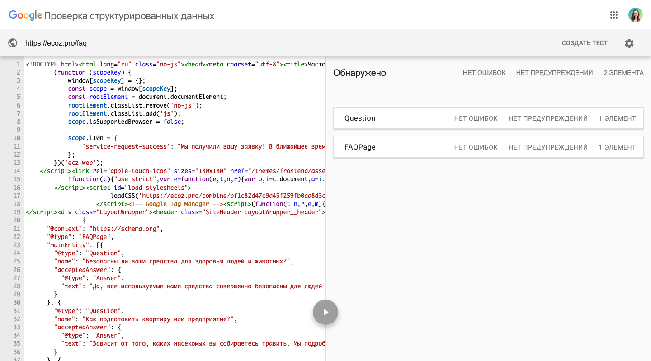The width and height of the screenshot is (651, 361).
Task: Click the "@context": "https://schema.org" line
Action: [x=105, y=229]
